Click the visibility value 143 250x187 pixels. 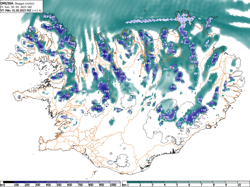pos(98,107)
